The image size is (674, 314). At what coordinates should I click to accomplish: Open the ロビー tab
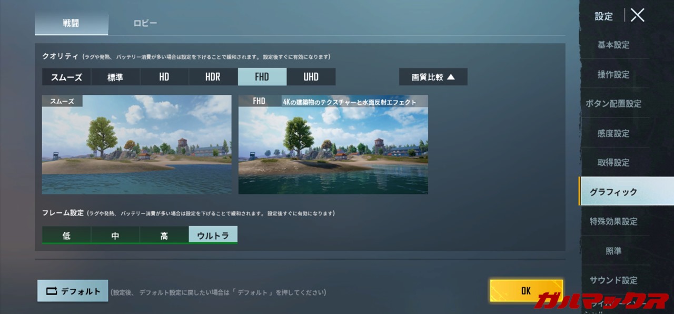pos(145,23)
